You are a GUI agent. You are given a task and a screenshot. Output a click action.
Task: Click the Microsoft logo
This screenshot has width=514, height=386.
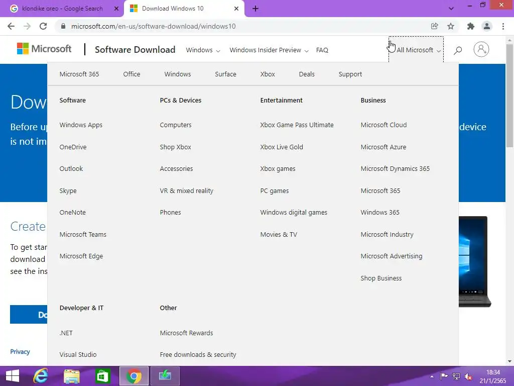(x=44, y=49)
